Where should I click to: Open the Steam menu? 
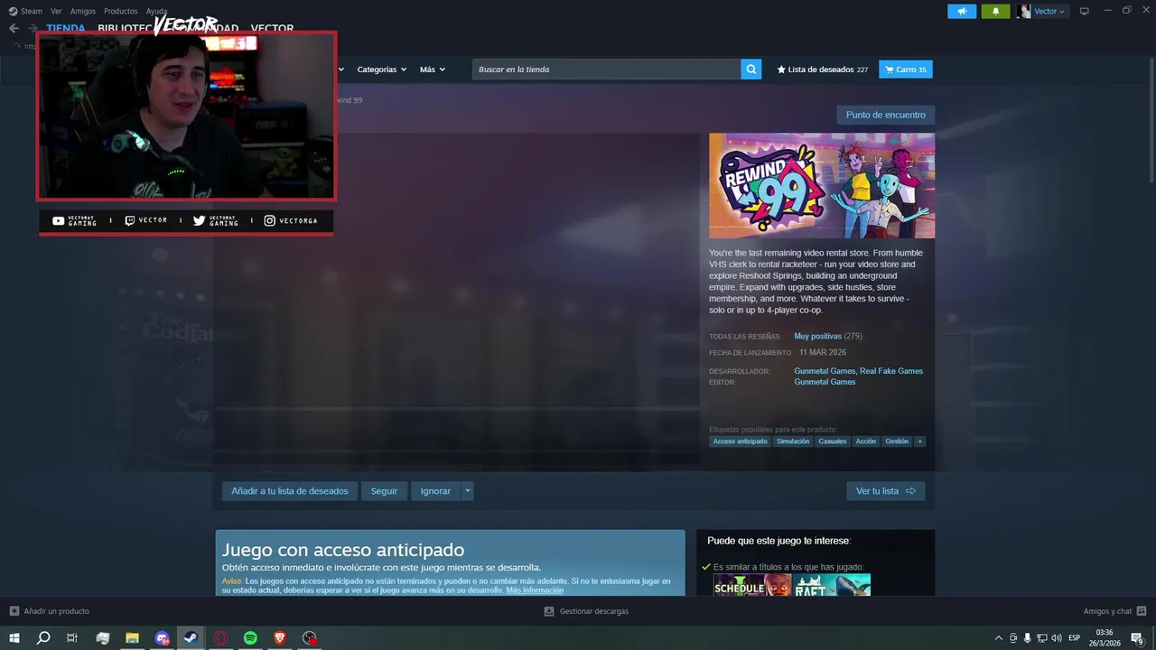pyautogui.click(x=25, y=11)
